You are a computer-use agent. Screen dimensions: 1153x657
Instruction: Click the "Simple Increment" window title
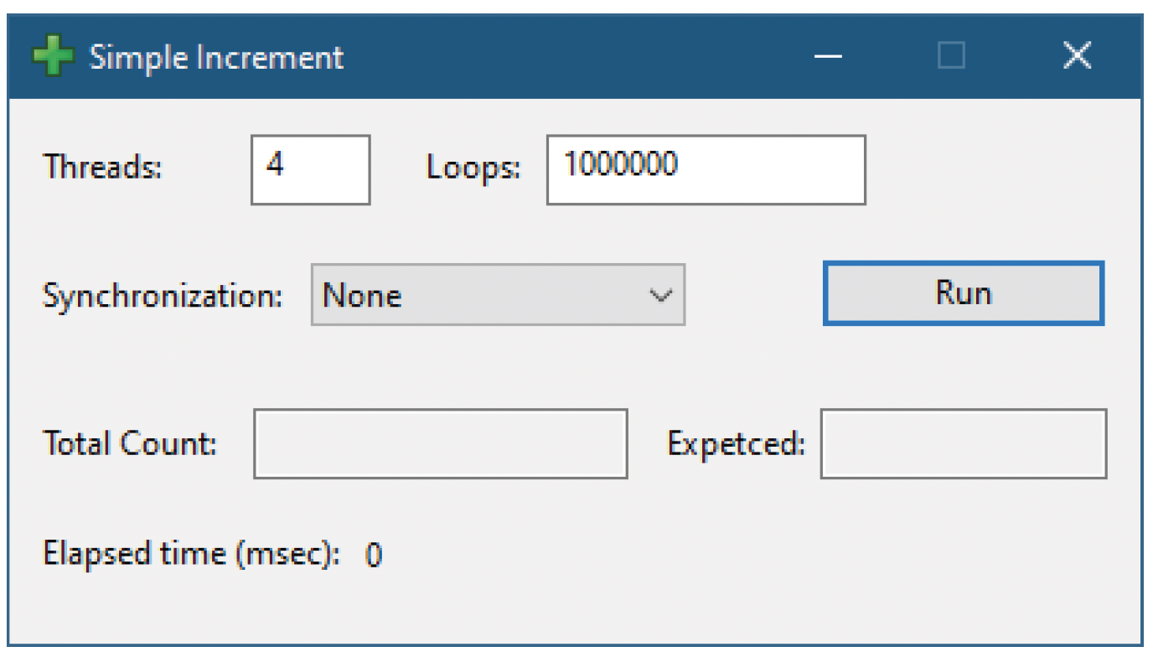click(x=216, y=58)
